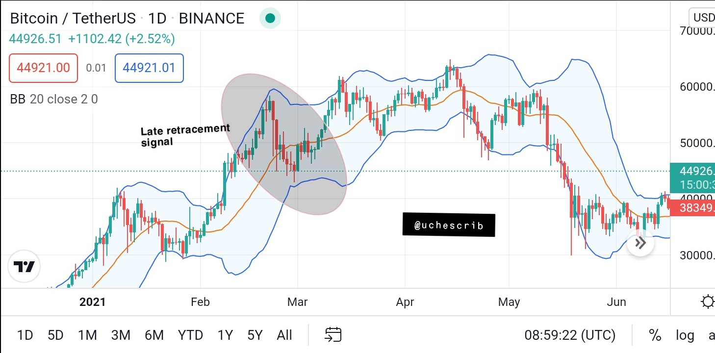715x353 pixels.
Task: Click the red sell price 44921.00 button
Action: pos(43,68)
